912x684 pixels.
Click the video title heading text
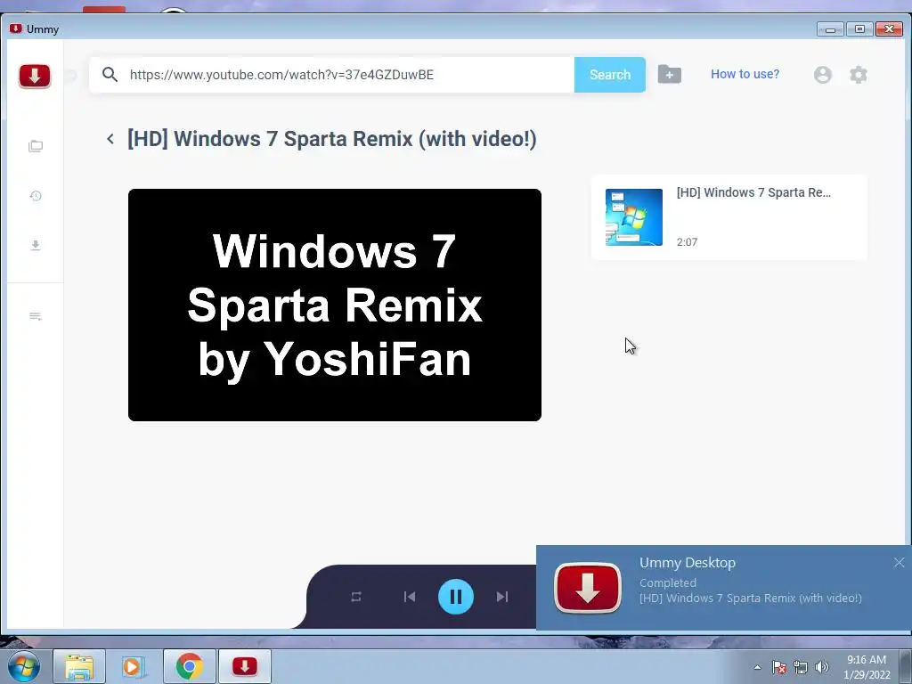click(x=331, y=139)
